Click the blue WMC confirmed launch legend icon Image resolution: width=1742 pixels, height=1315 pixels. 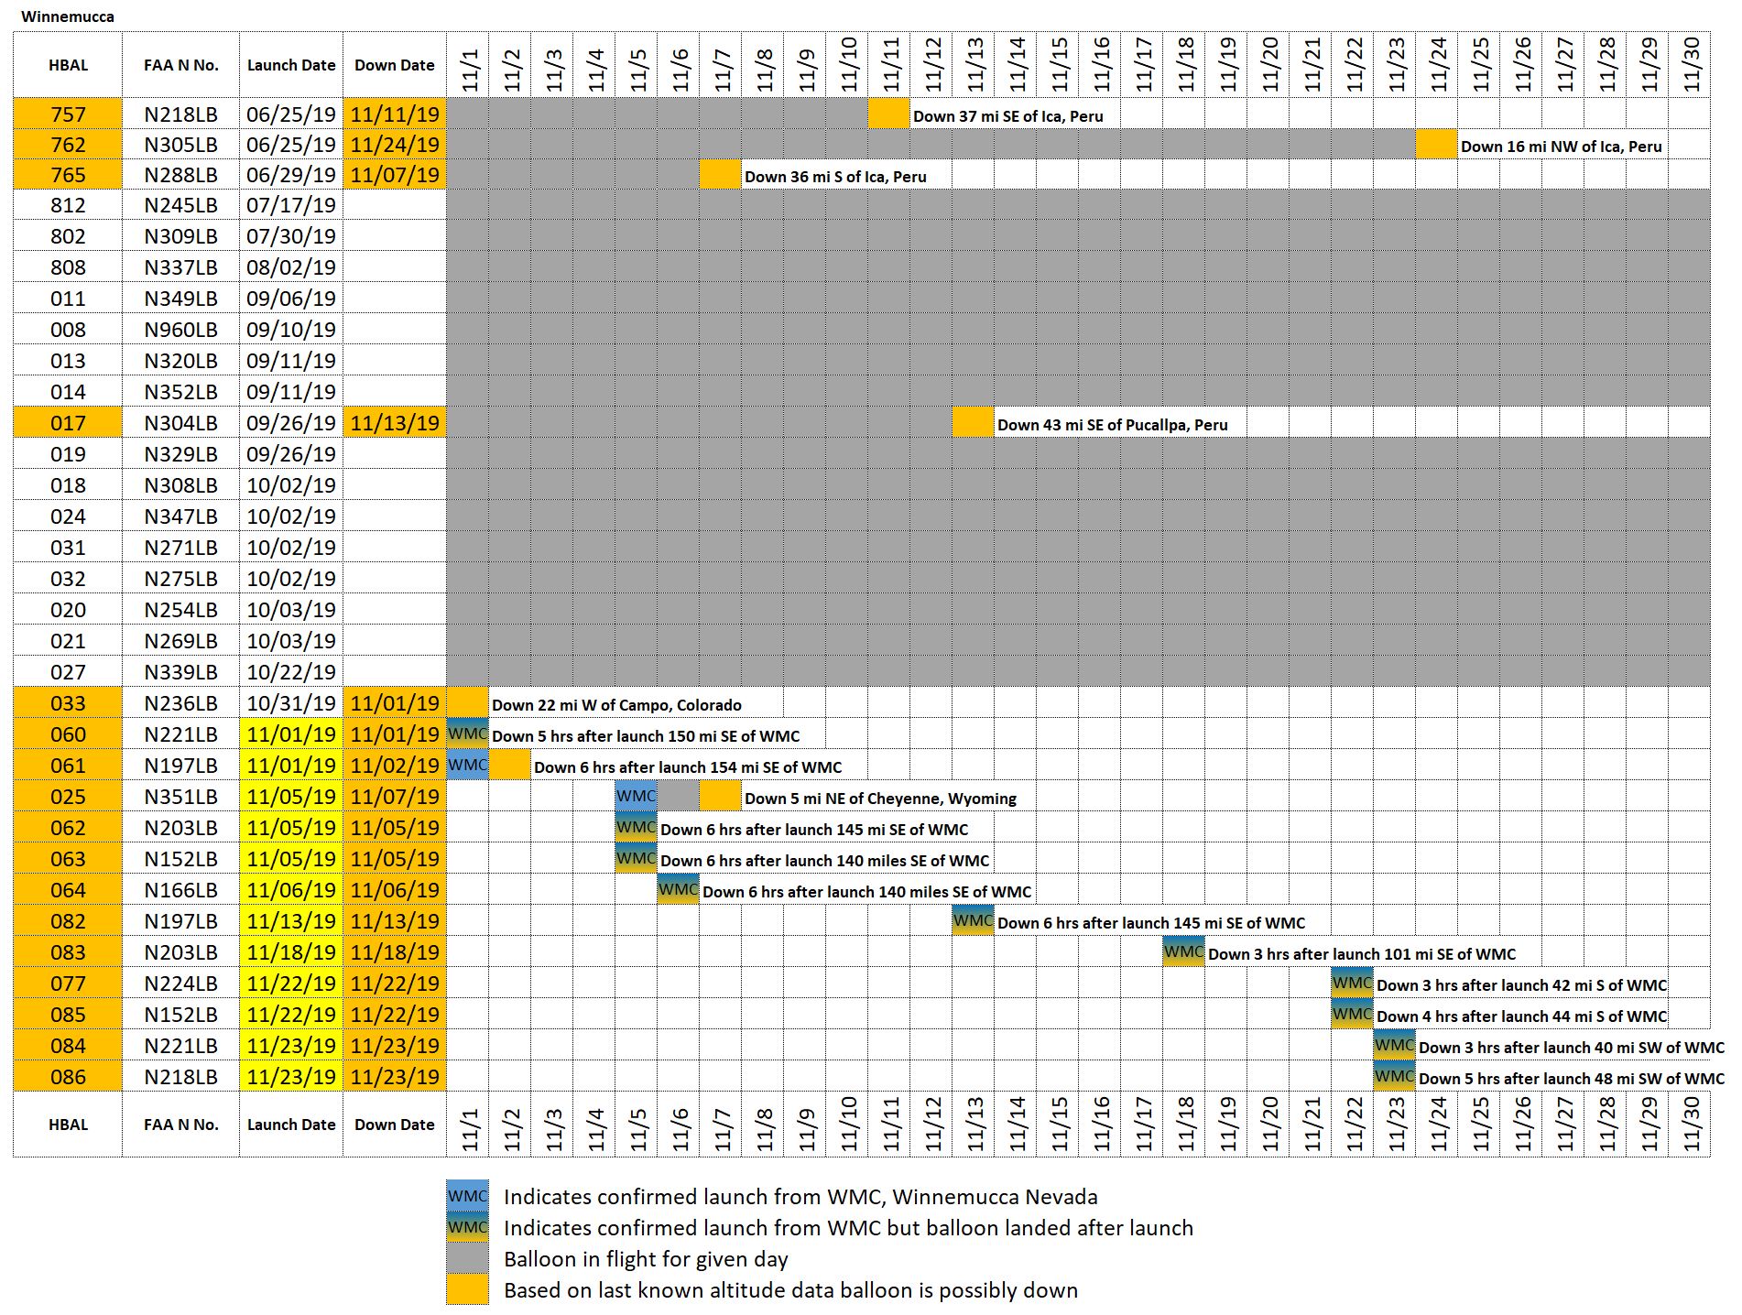pos(467,1197)
